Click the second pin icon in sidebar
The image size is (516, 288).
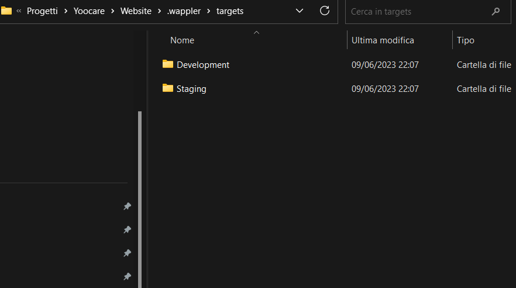coord(128,229)
